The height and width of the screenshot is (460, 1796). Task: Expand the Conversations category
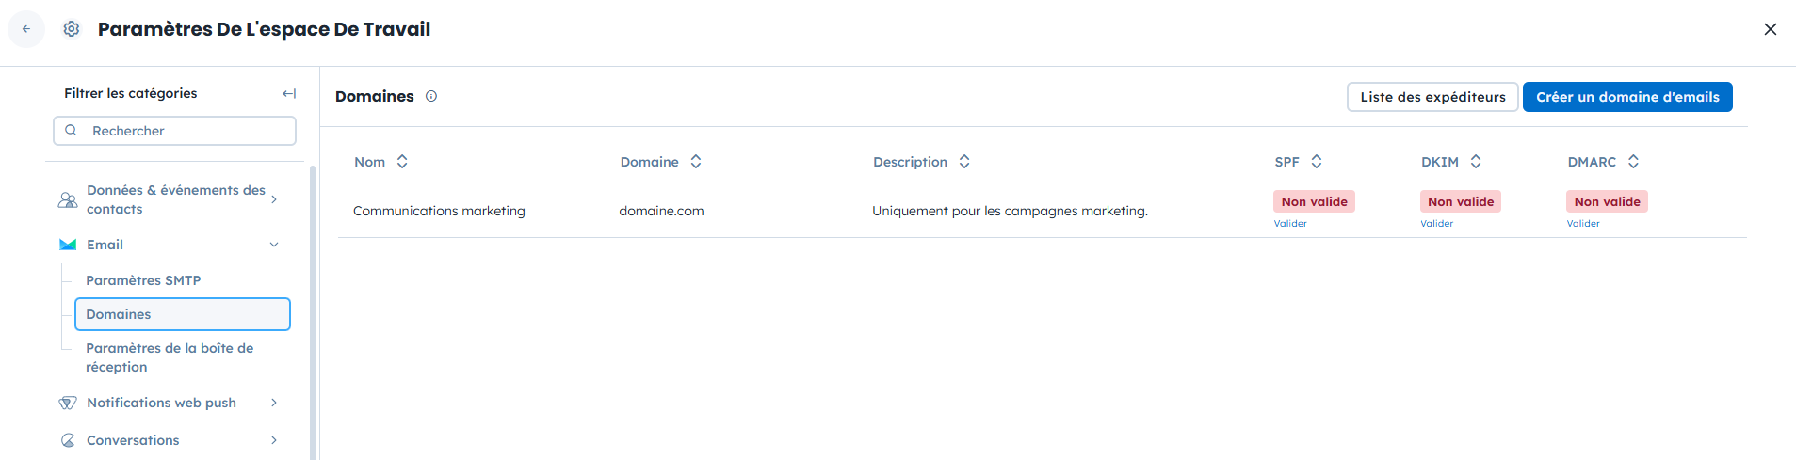pyautogui.click(x=274, y=440)
